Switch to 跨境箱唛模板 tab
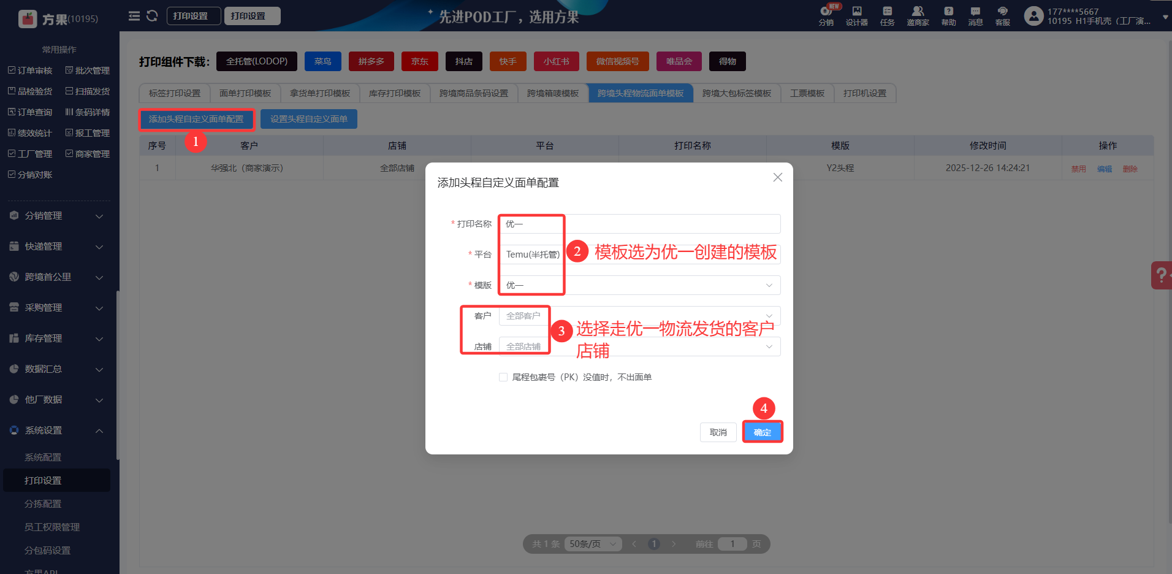Image resolution: width=1172 pixels, height=574 pixels. point(553,93)
